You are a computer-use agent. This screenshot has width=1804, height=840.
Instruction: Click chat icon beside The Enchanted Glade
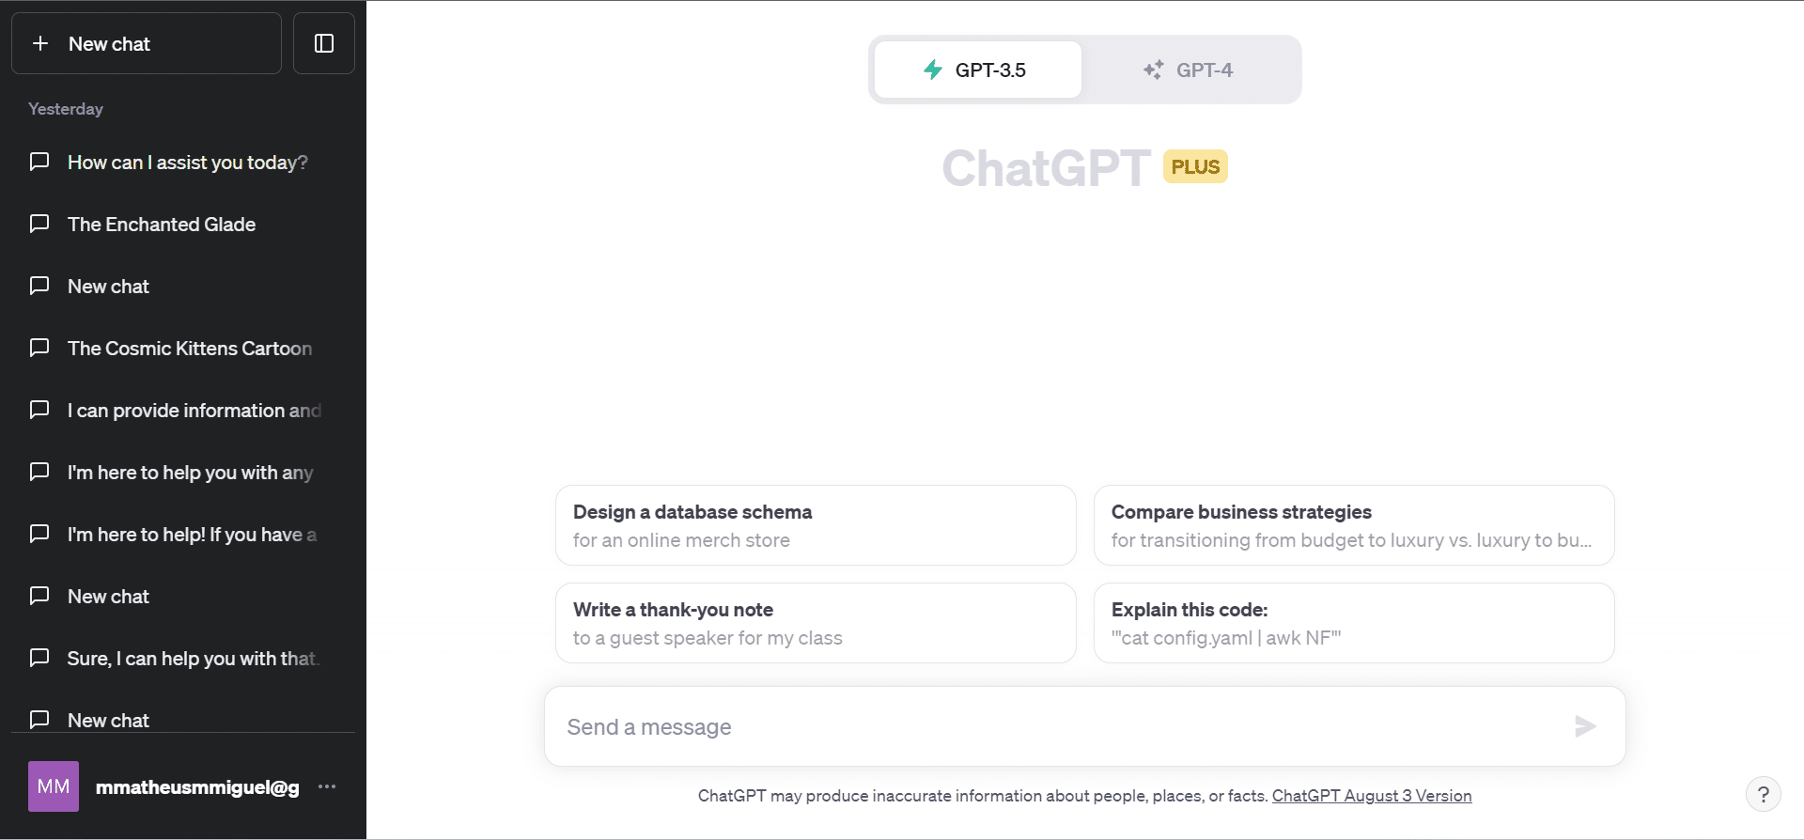[x=39, y=224]
